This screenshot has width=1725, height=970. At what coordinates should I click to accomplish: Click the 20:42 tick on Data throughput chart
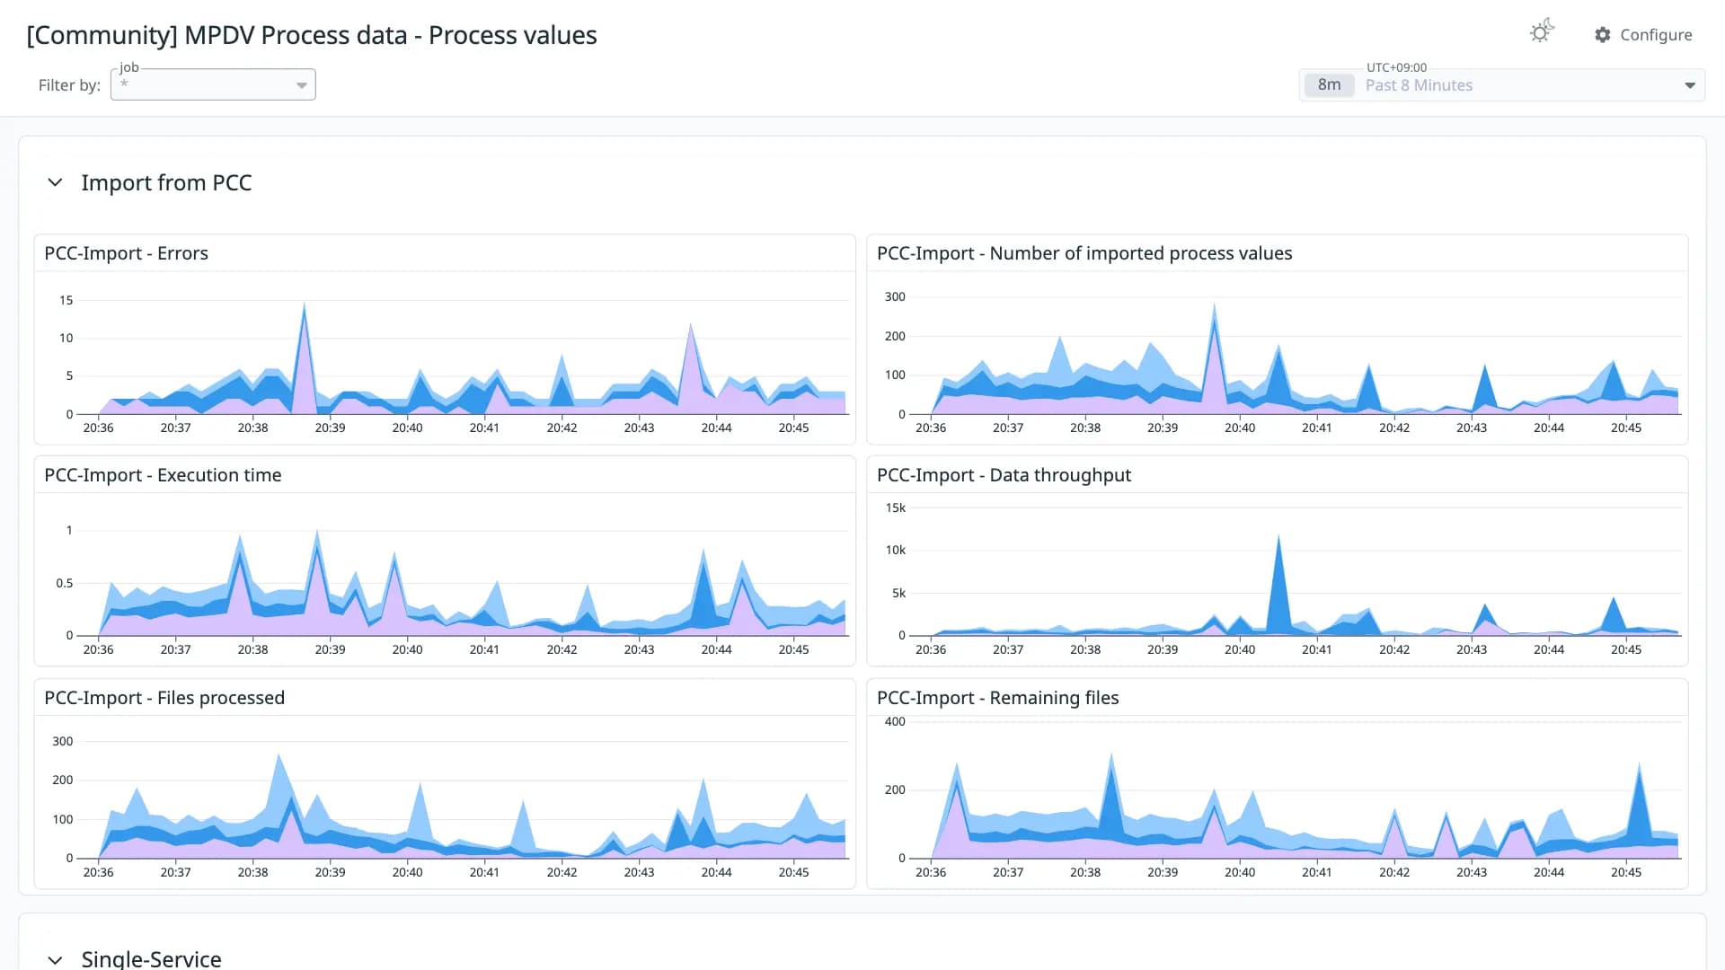pos(1394,649)
